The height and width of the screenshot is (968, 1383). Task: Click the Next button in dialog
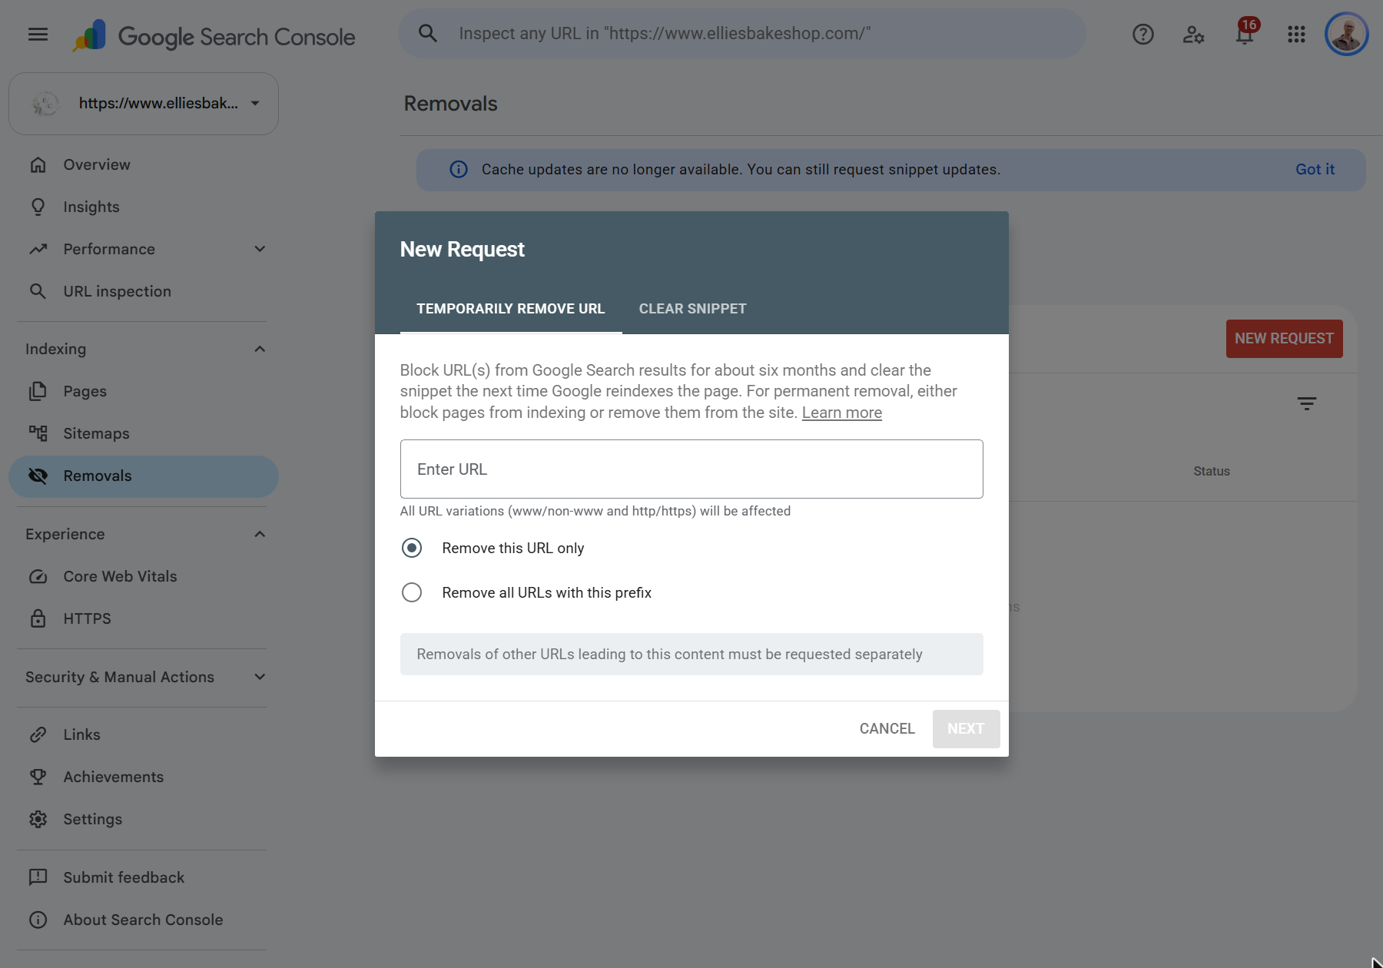tap(966, 728)
